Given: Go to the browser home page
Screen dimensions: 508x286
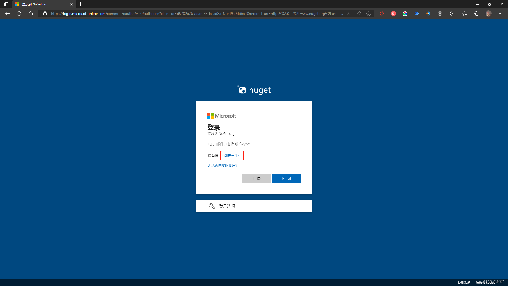Looking at the screenshot, I should point(31,14).
